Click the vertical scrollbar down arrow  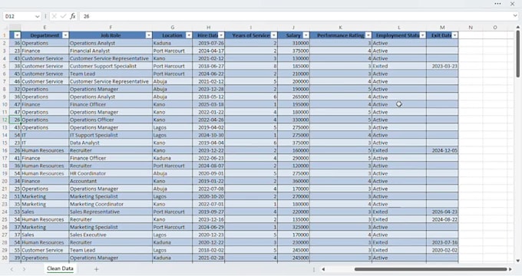tap(517, 261)
